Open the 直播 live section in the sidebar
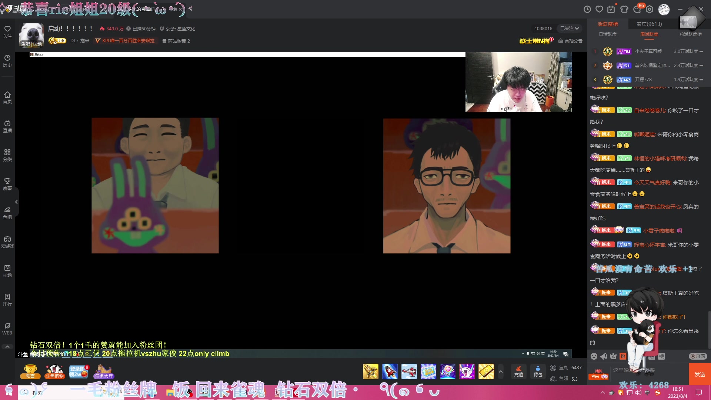 [x=7, y=126]
